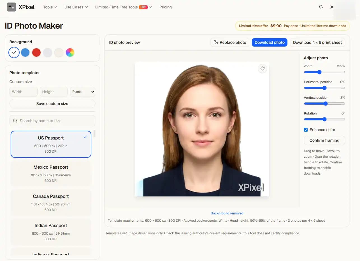
Task: Click the XPixel sparkle logo icon
Action: click(11, 7)
